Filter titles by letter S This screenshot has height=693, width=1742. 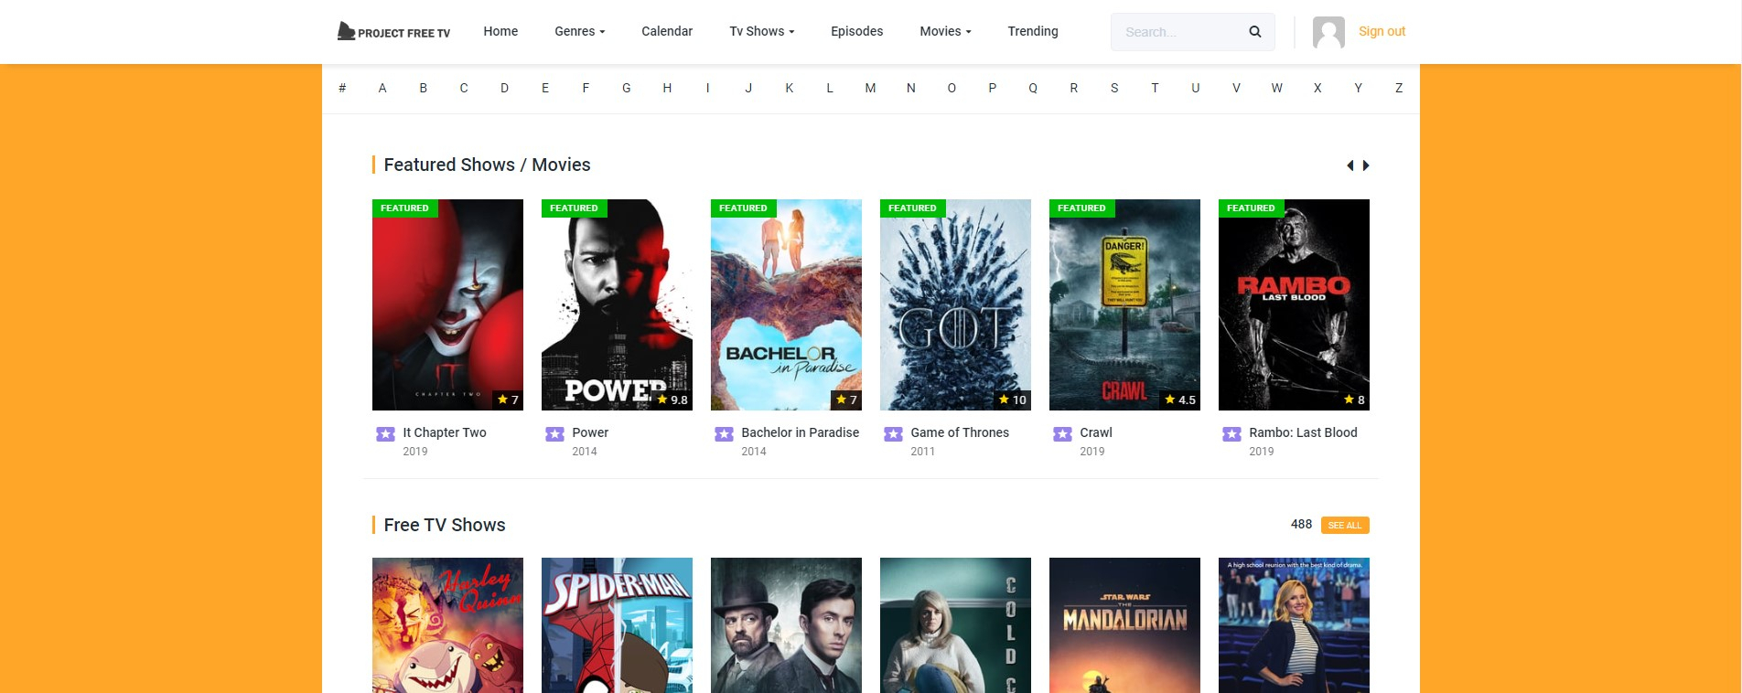pyautogui.click(x=1114, y=89)
